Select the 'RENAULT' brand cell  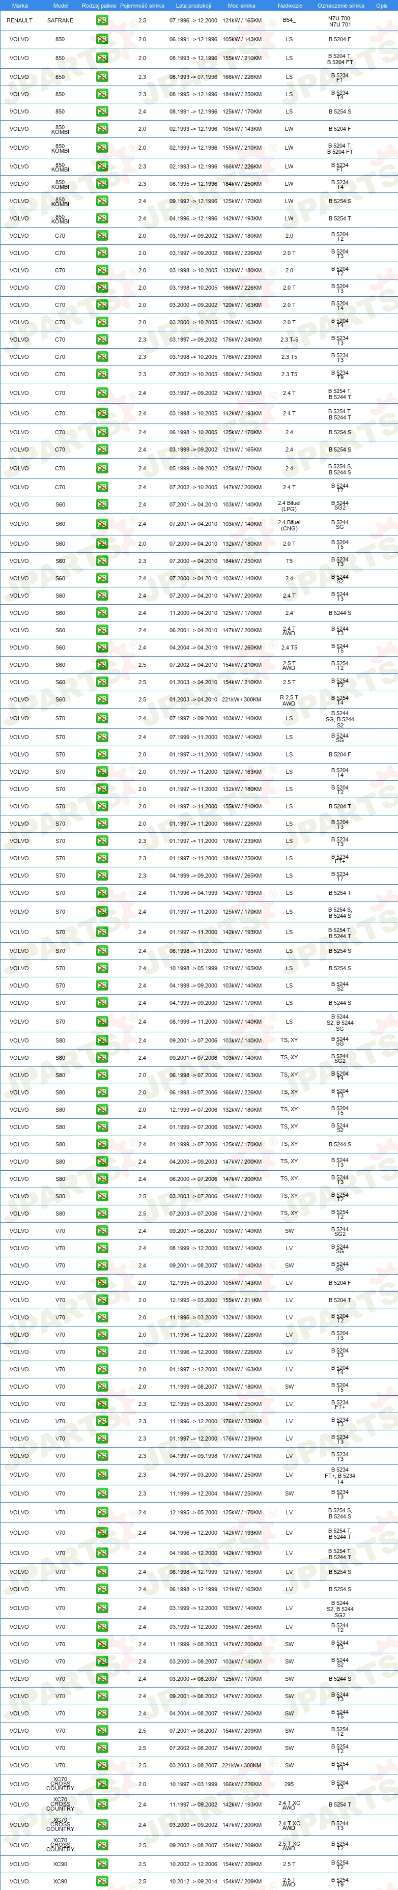click(x=19, y=20)
